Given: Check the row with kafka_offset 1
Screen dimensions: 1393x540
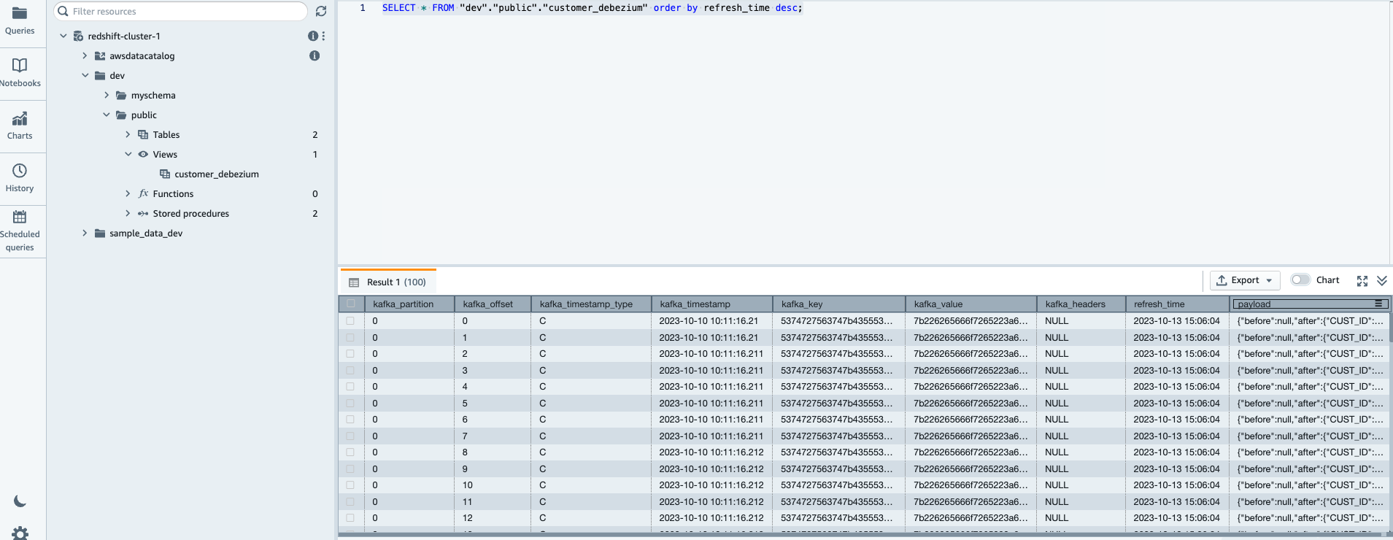Looking at the screenshot, I should pyautogui.click(x=350, y=337).
